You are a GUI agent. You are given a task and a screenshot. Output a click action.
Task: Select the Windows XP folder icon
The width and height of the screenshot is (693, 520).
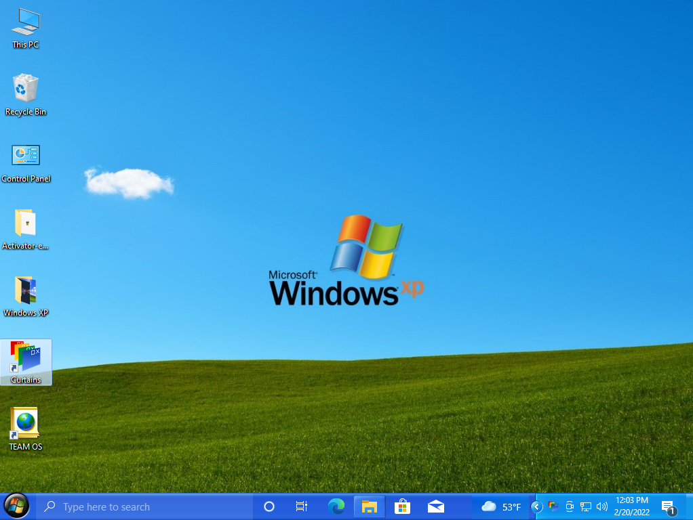26,297
